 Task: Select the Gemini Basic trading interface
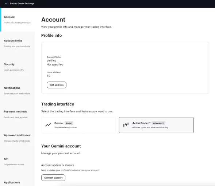tap(78, 125)
